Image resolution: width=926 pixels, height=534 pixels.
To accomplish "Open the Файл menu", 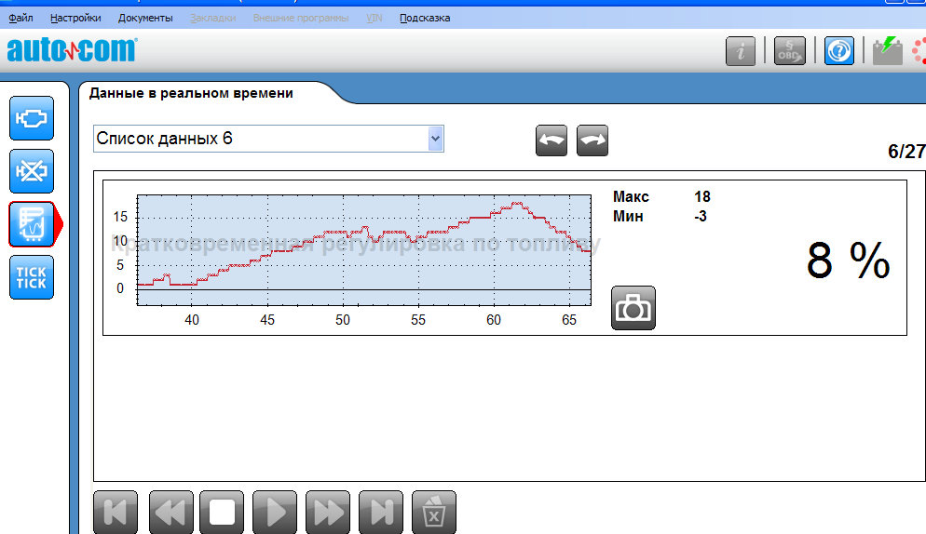I will click(x=20, y=18).
